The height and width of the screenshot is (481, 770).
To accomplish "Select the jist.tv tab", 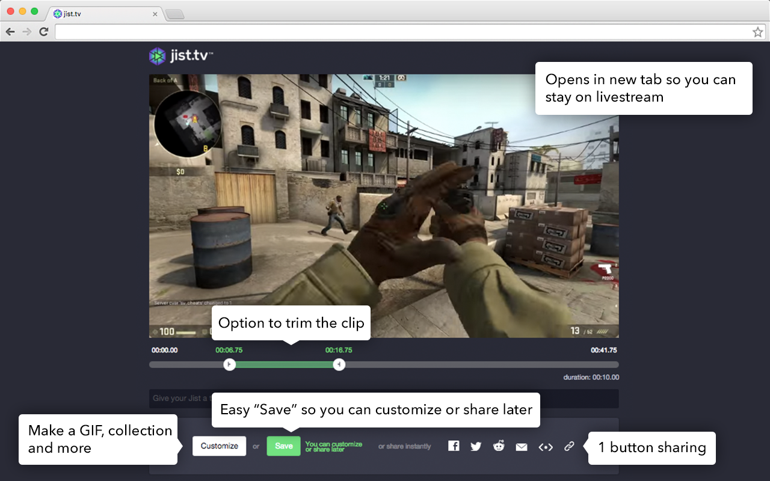I will click(x=105, y=13).
